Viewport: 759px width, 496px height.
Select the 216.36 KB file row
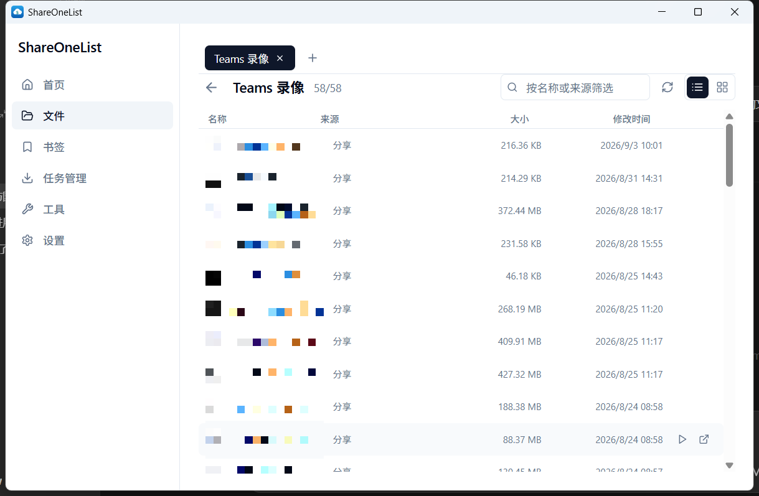[x=461, y=146]
